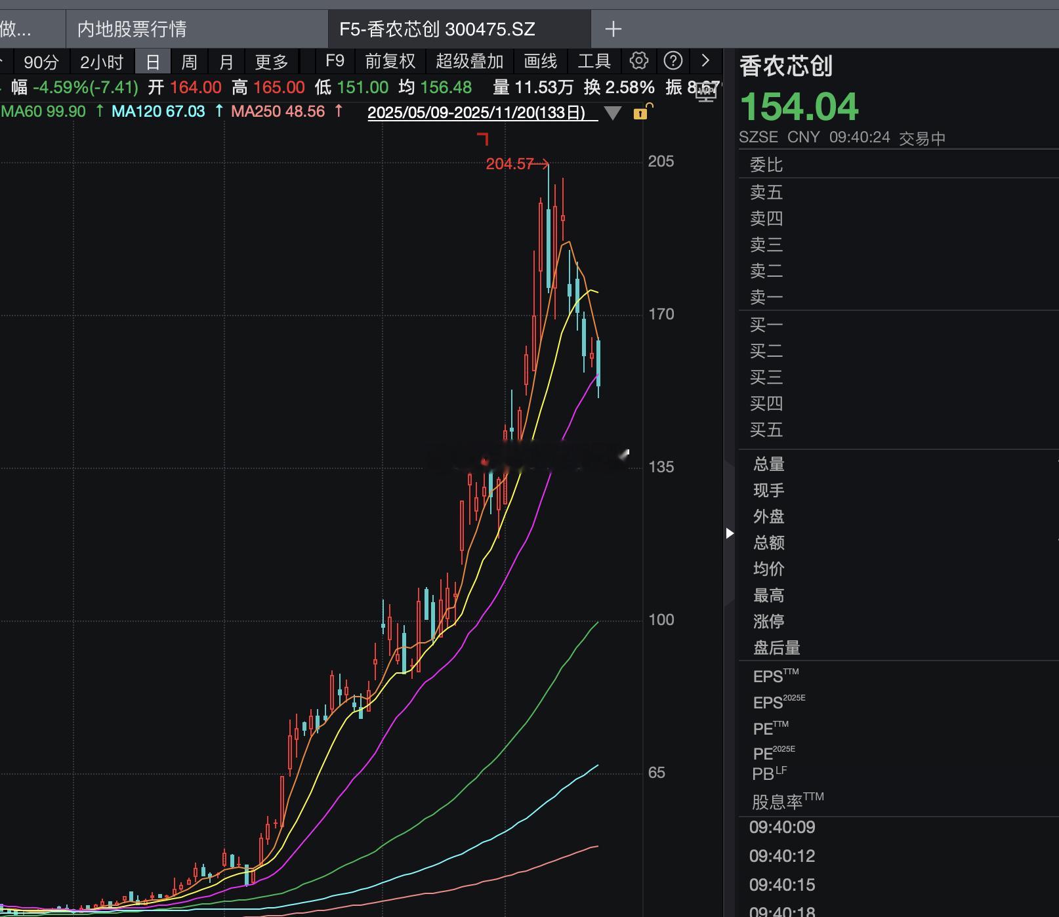
Task: Open the 更多 periods menu
Action: click(x=272, y=62)
